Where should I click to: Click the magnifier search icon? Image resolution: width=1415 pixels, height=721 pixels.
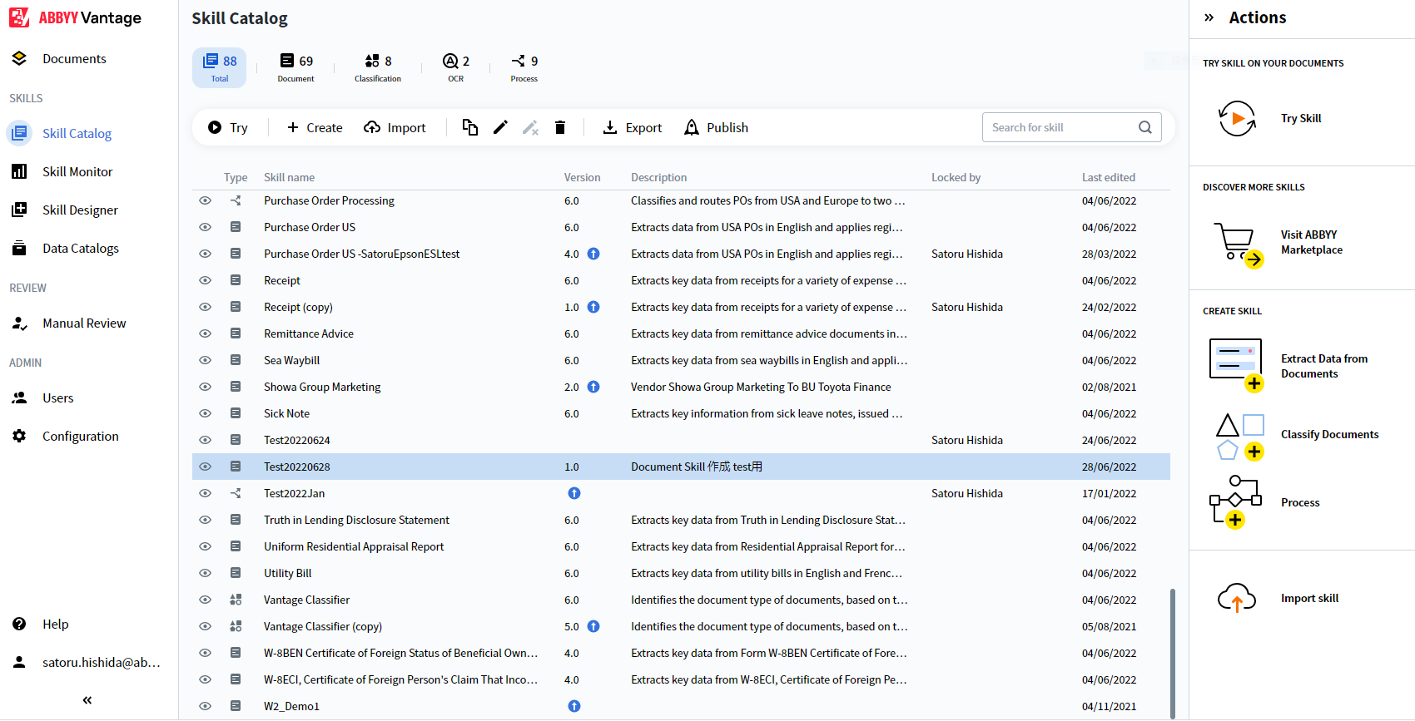tap(1145, 127)
